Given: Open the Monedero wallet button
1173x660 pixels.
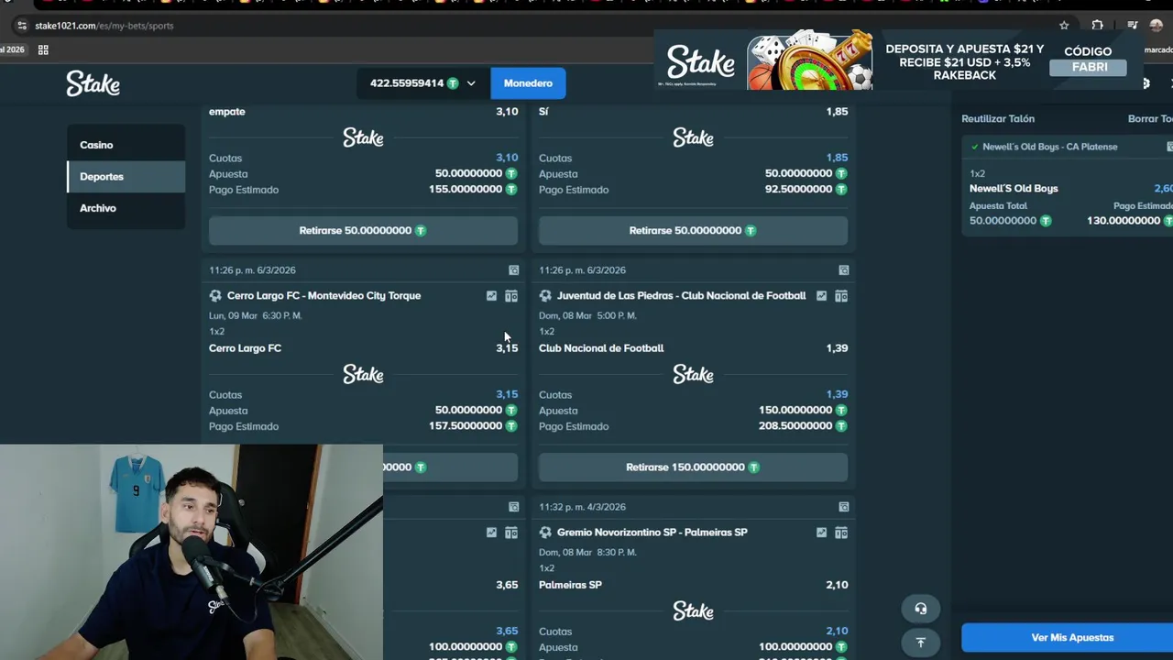Looking at the screenshot, I should [528, 83].
